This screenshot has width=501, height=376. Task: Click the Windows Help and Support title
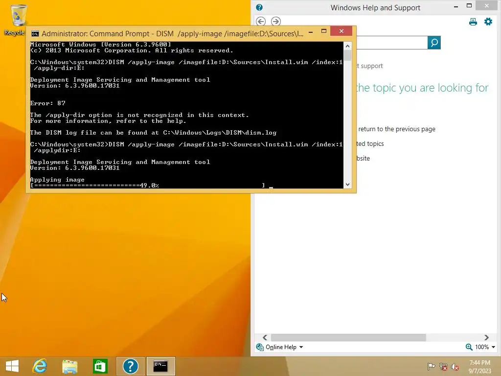[375, 8]
